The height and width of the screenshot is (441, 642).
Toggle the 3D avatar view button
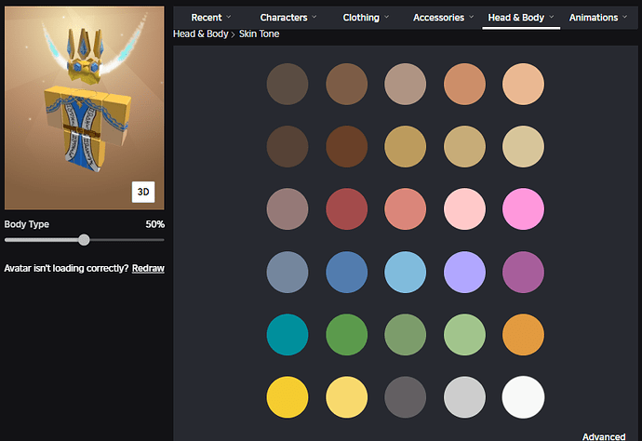coord(143,192)
